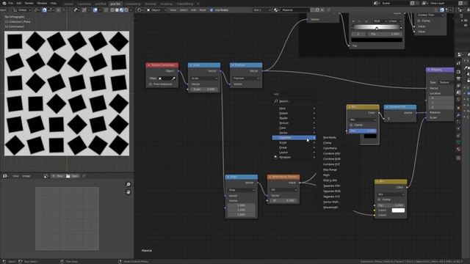Click the Color2 white swatch on lower Mix node

pyautogui.click(x=398, y=210)
